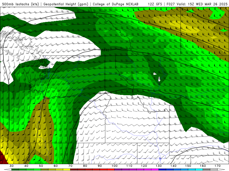Select the cyan swatch ending at 160
Viewport: 229px width, 171px height.
point(199,170)
